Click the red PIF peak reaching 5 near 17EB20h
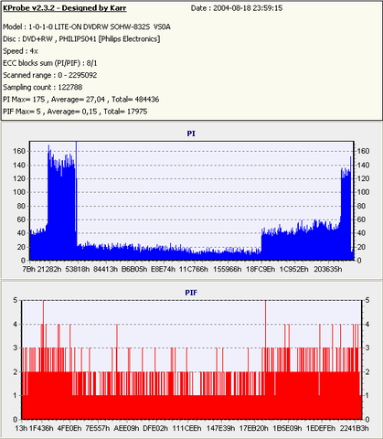 click(x=266, y=324)
